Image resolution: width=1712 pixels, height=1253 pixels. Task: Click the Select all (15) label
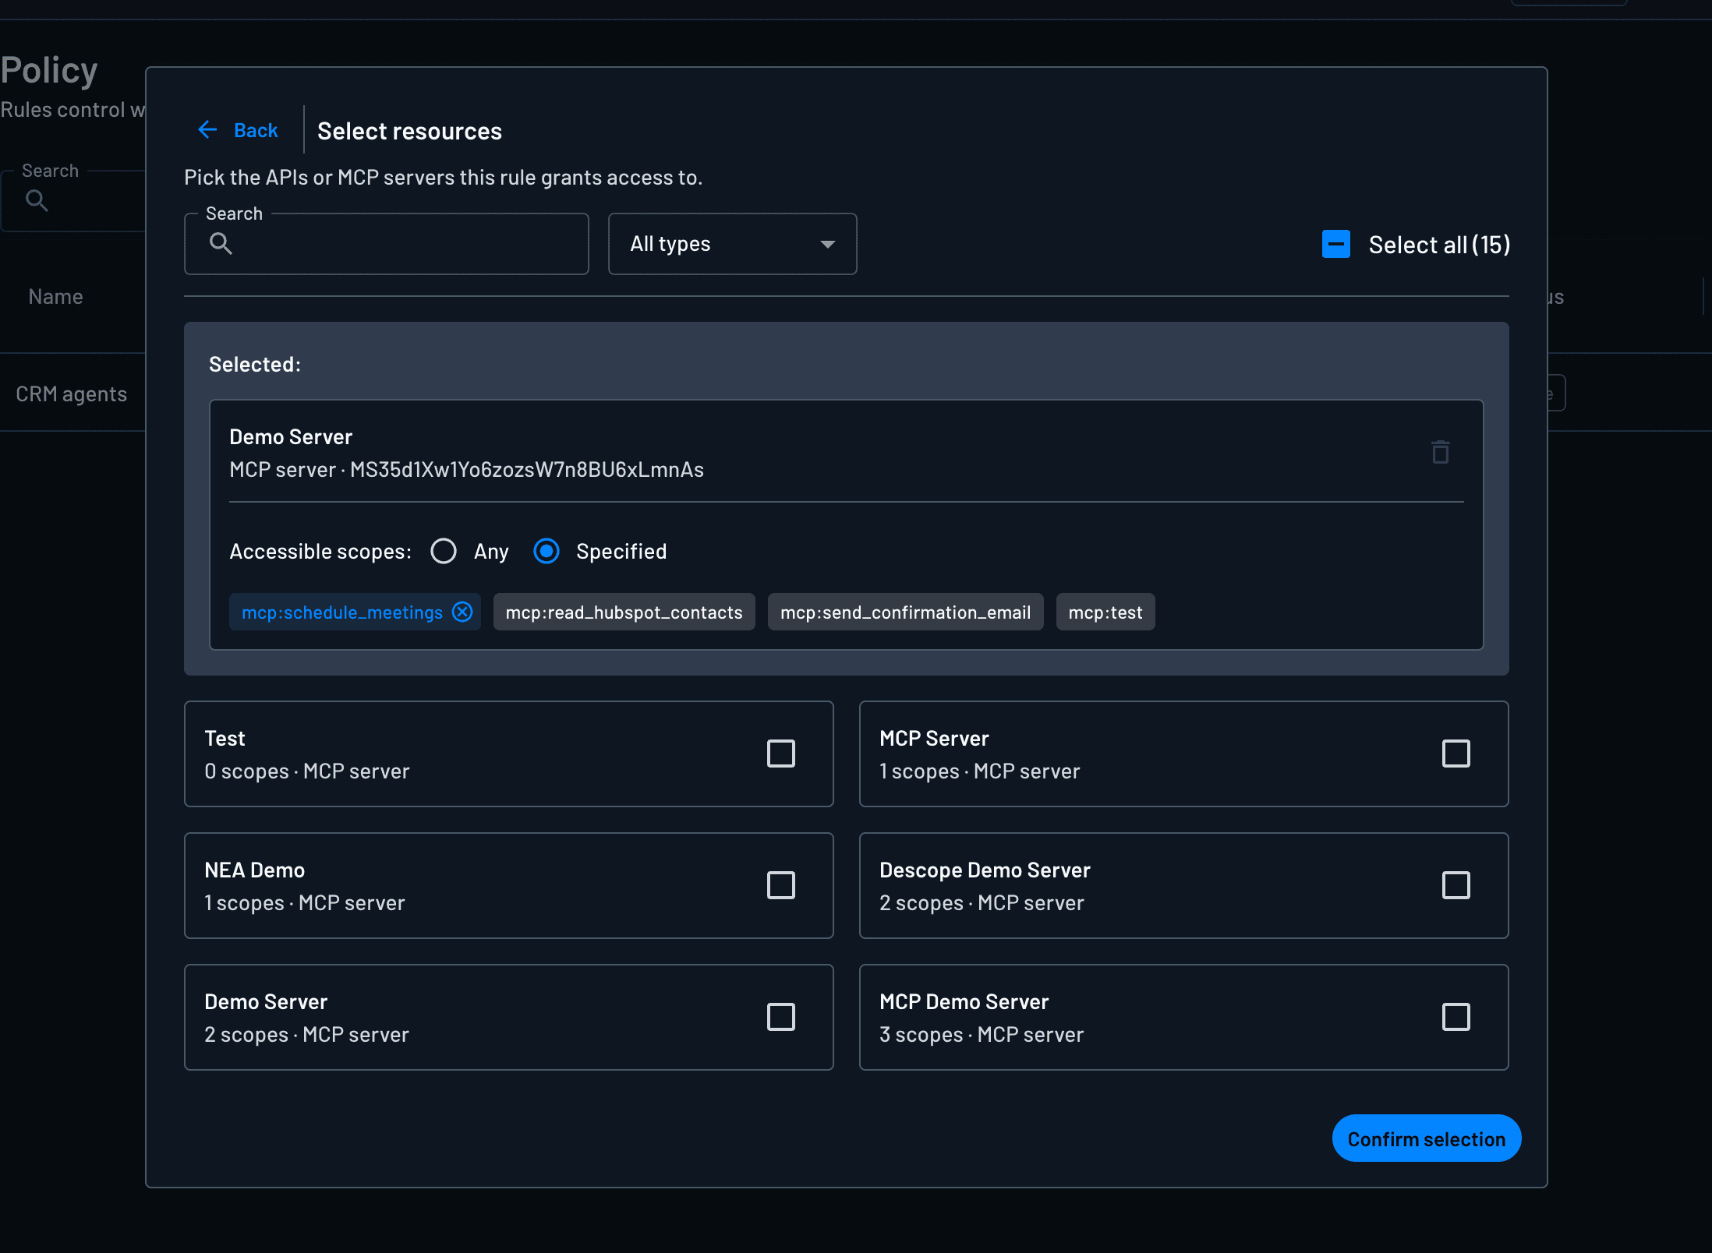pyautogui.click(x=1439, y=245)
